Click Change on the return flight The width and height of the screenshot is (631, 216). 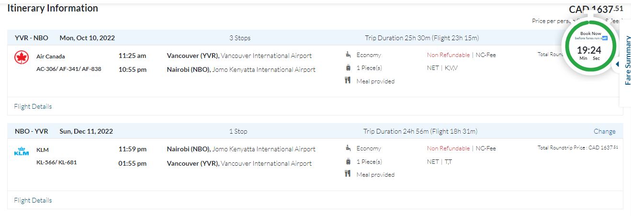[604, 131]
